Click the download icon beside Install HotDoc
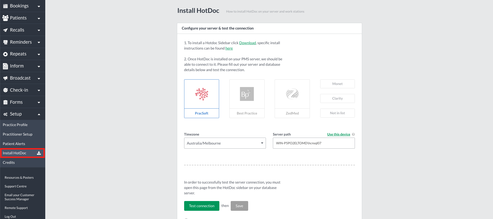The height and width of the screenshot is (219, 493). (x=39, y=153)
